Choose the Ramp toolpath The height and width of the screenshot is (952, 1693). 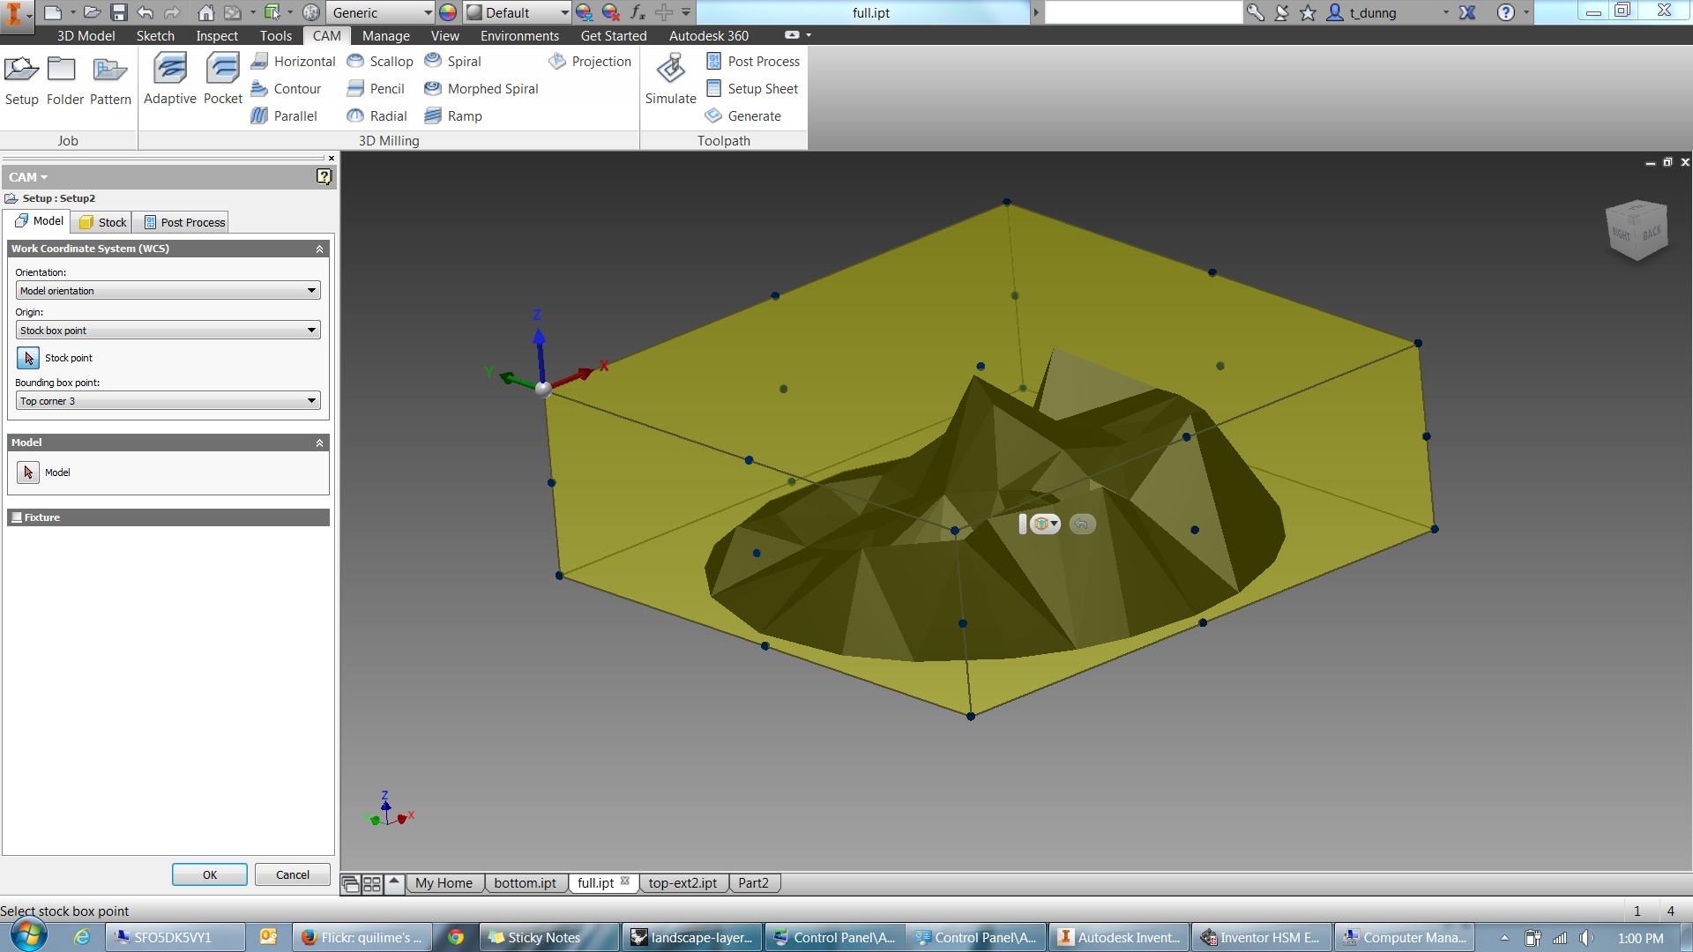pyautogui.click(x=453, y=115)
